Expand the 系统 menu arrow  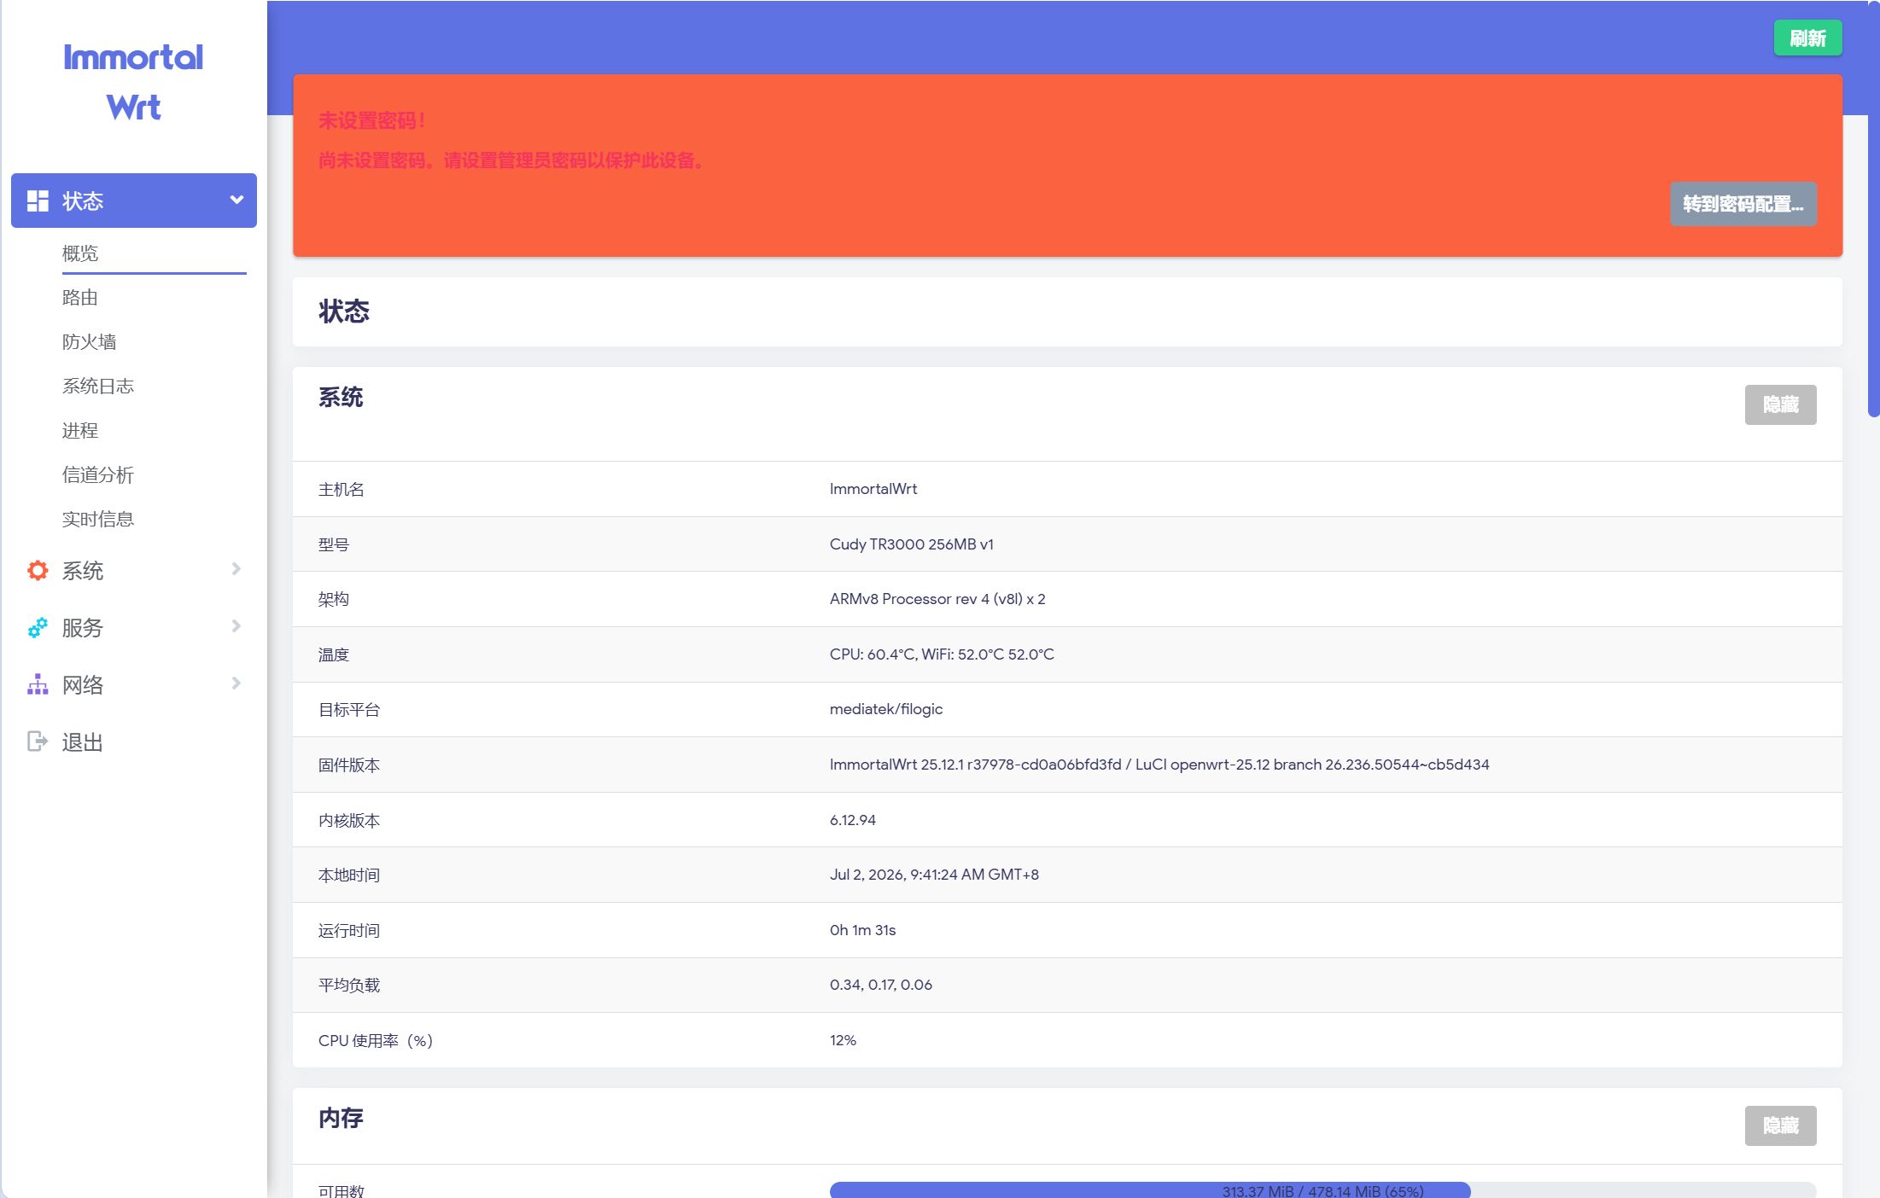coord(236,569)
